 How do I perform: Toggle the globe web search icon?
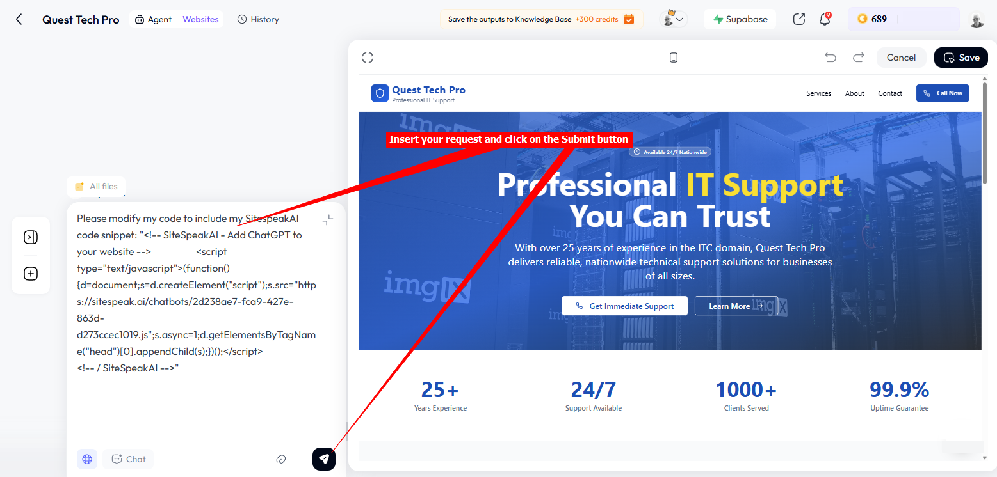(x=87, y=459)
